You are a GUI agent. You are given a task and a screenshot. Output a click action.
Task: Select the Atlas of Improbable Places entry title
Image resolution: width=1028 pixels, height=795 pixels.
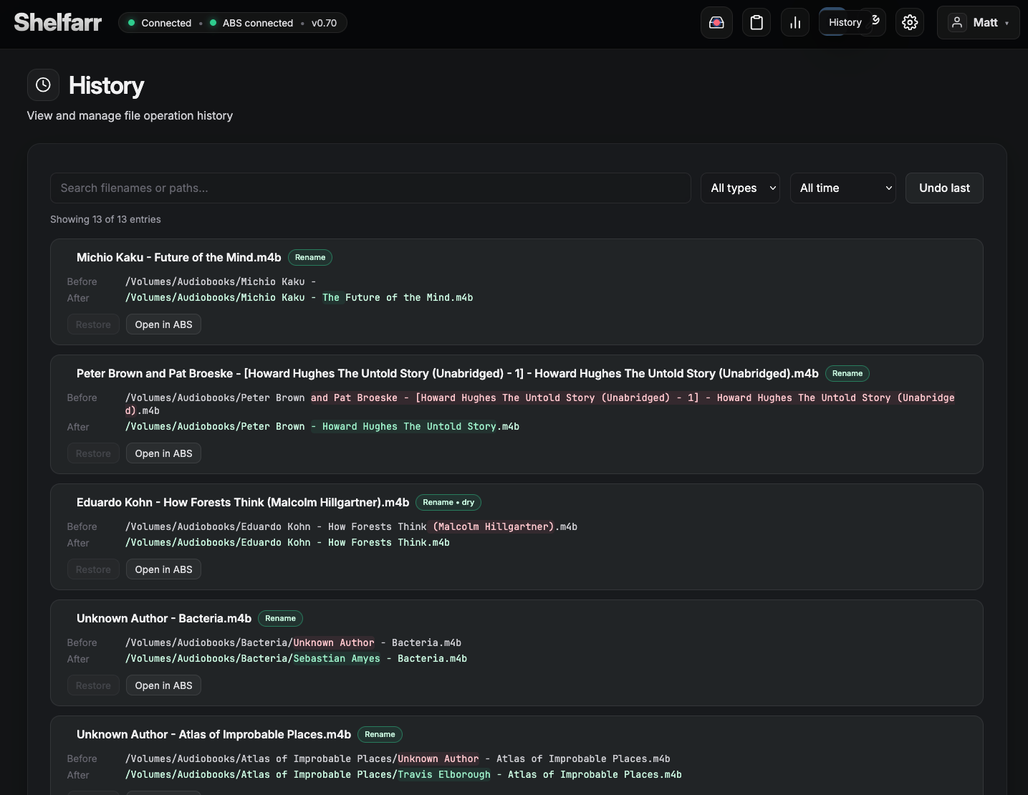tap(213, 735)
